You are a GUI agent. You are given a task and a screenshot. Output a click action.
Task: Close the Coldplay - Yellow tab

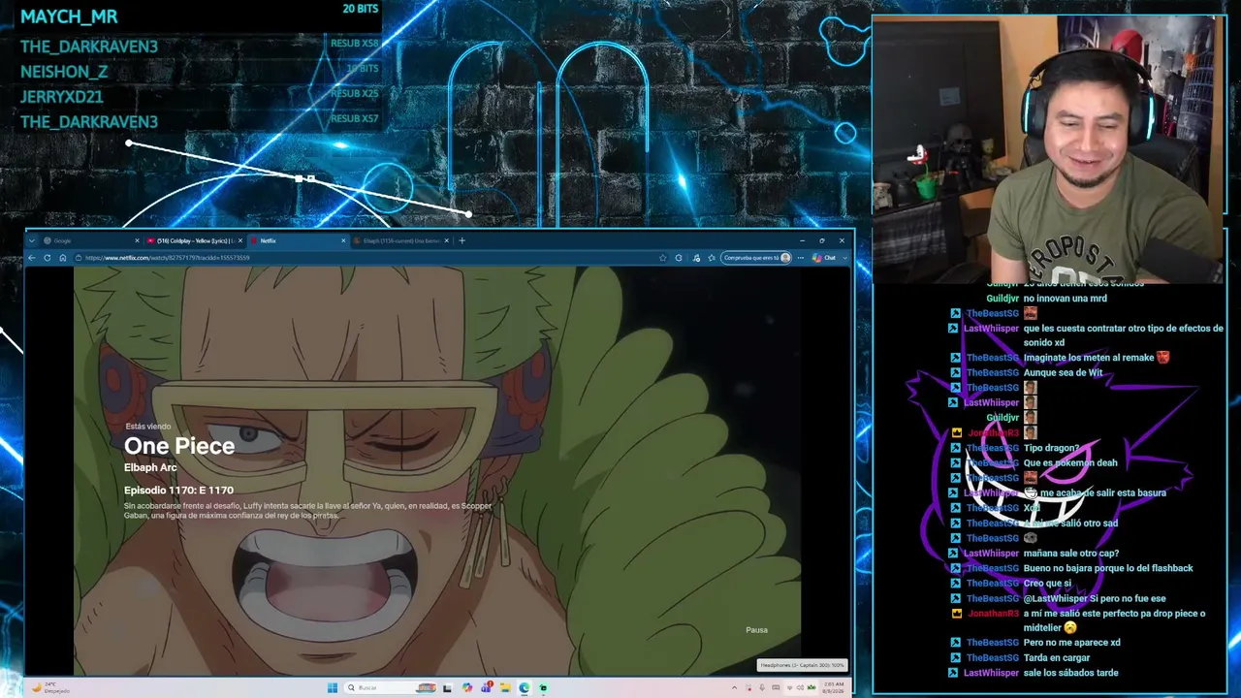tap(239, 240)
